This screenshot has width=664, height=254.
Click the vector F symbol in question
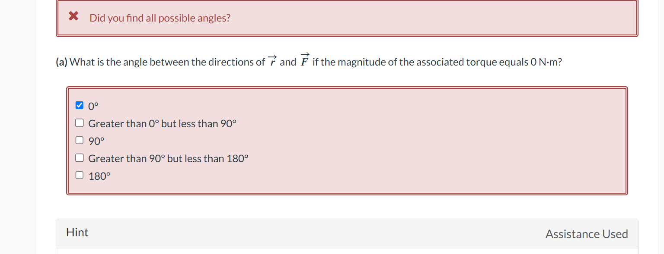[x=304, y=62]
